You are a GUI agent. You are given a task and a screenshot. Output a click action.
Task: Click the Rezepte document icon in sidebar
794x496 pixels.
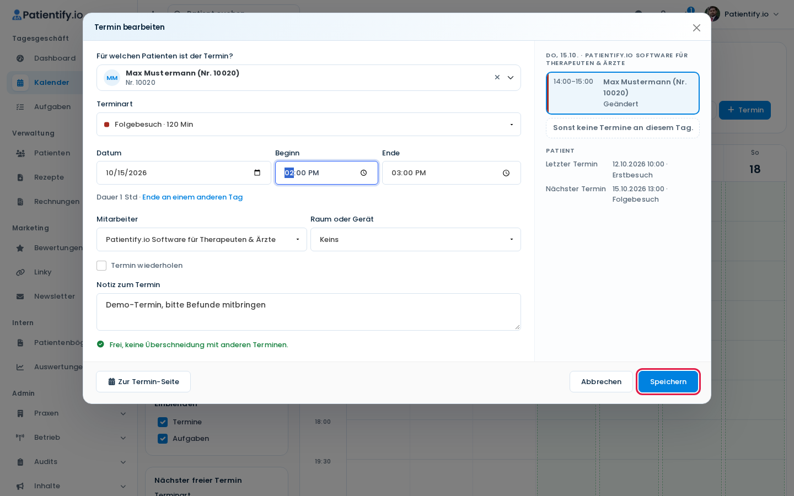pos(20,177)
